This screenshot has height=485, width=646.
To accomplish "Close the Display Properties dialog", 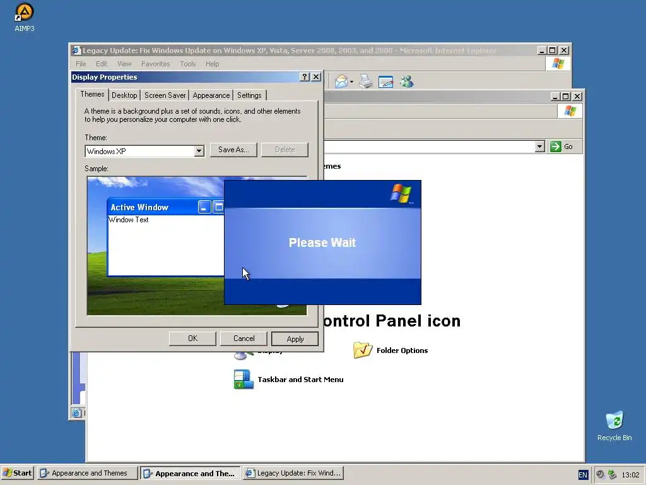I will click(x=316, y=77).
